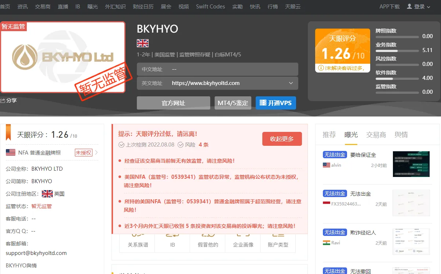Click the orange 天眼评分 score card
441x274 pixels.
[343, 51]
